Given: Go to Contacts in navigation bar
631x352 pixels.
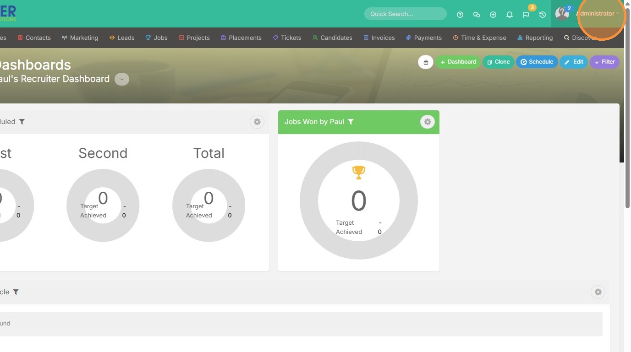Looking at the screenshot, I should tap(34, 38).
